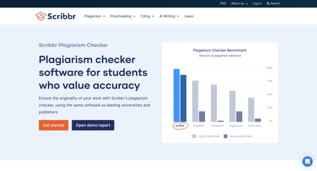Click the magnifying glass search icon
Screen dimensions: 317x171
268,3
